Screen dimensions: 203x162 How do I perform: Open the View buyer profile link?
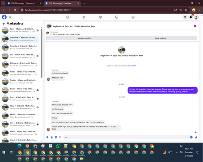coord(130,66)
